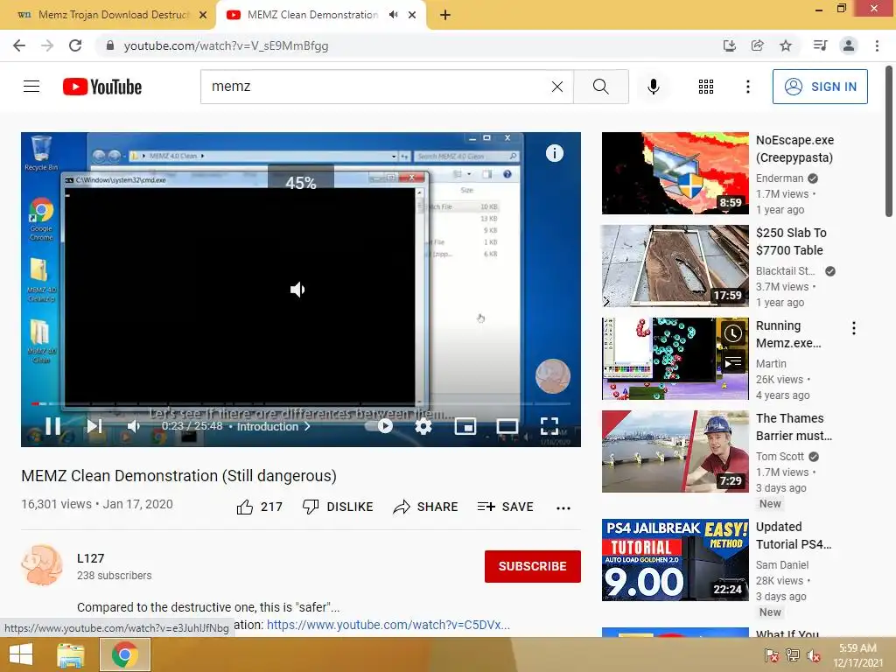Add Running Memz.exe to Watch later
This screenshot has width=896, height=672.
tap(733, 333)
